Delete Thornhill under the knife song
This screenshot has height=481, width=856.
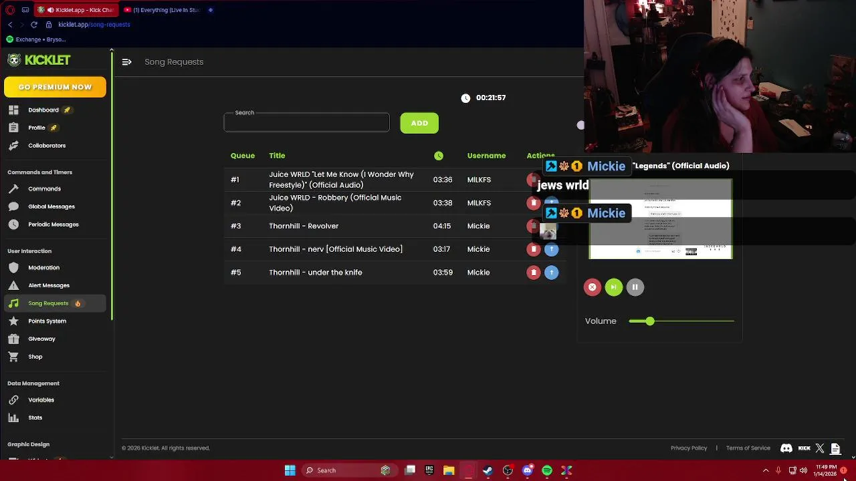[x=533, y=273]
